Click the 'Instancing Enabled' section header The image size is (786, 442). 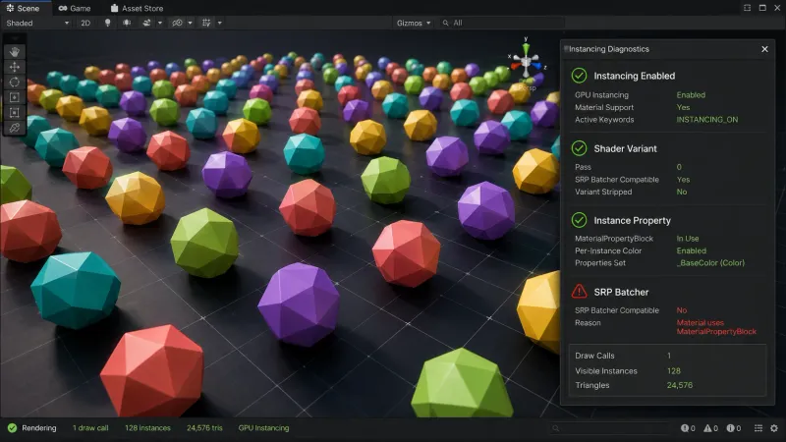tap(634, 76)
